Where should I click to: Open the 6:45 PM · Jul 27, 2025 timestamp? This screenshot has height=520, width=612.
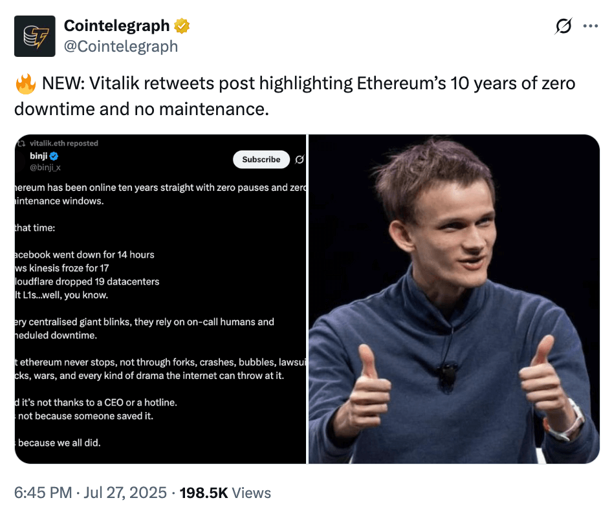(91, 493)
